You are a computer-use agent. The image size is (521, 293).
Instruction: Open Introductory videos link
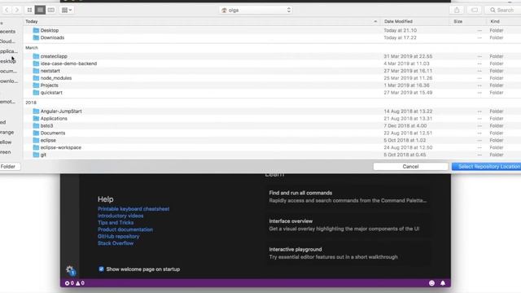pyautogui.click(x=120, y=216)
